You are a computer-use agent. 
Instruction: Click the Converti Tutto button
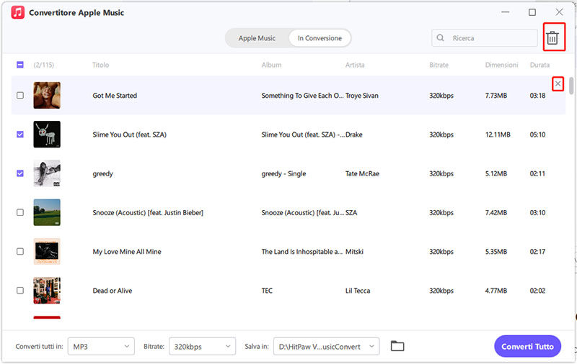tap(527, 347)
